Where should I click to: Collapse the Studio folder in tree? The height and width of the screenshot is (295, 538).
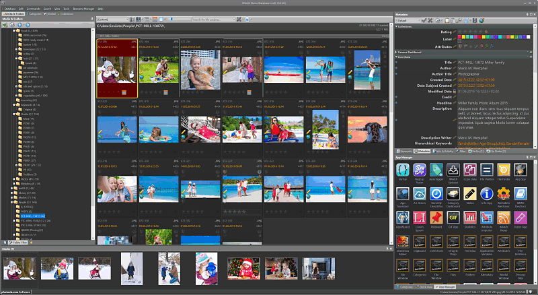click(13, 114)
